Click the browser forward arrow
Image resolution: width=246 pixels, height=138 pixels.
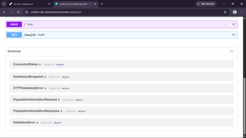pyautogui.click(x=11, y=12)
